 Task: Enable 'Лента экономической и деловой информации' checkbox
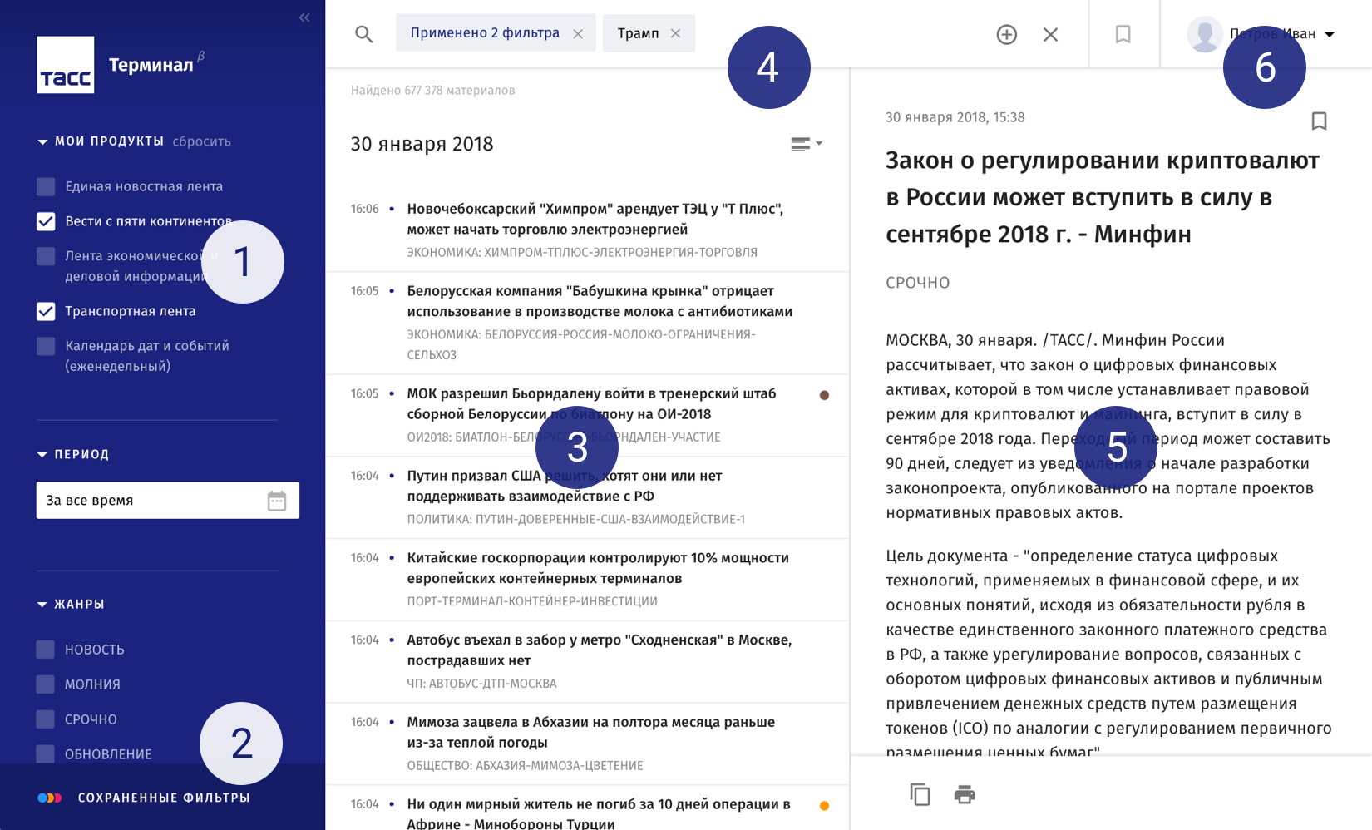(x=46, y=256)
